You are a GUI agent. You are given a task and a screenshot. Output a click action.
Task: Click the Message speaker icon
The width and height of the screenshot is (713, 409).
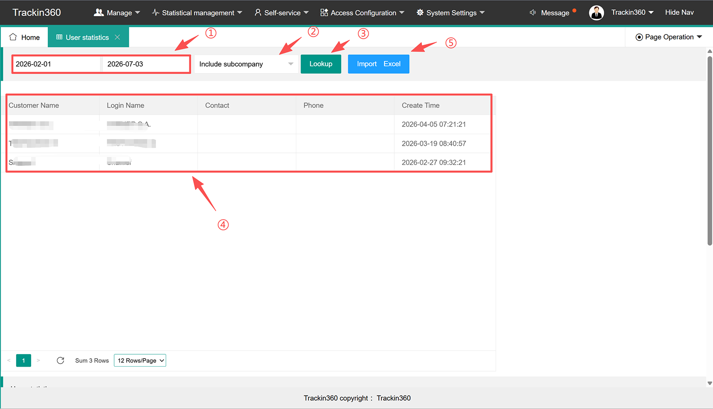(533, 12)
